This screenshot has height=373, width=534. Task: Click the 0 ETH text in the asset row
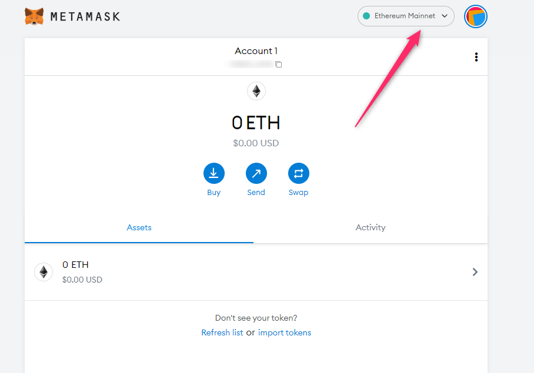click(76, 265)
